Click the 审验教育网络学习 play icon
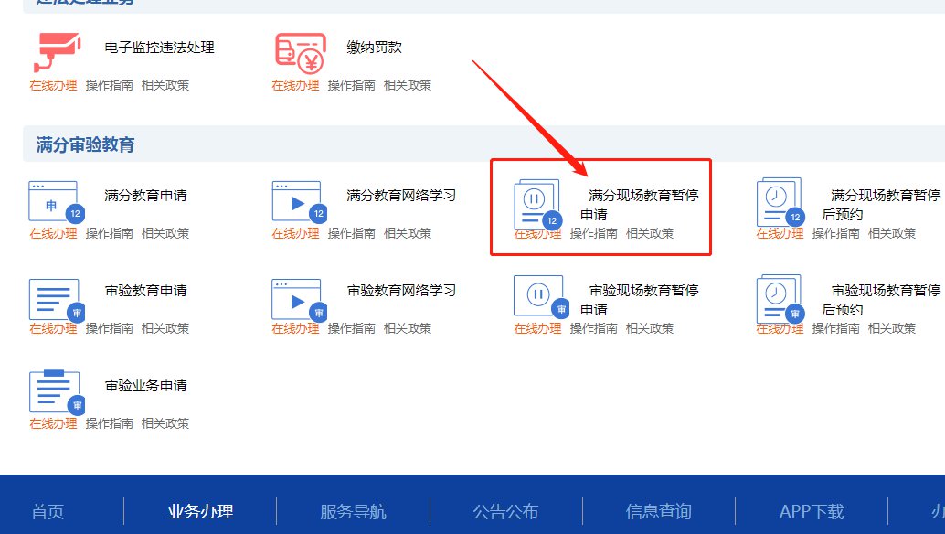 click(x=296, y=299)
